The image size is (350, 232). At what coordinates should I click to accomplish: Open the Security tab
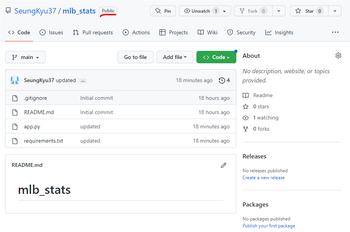[241, 32]
